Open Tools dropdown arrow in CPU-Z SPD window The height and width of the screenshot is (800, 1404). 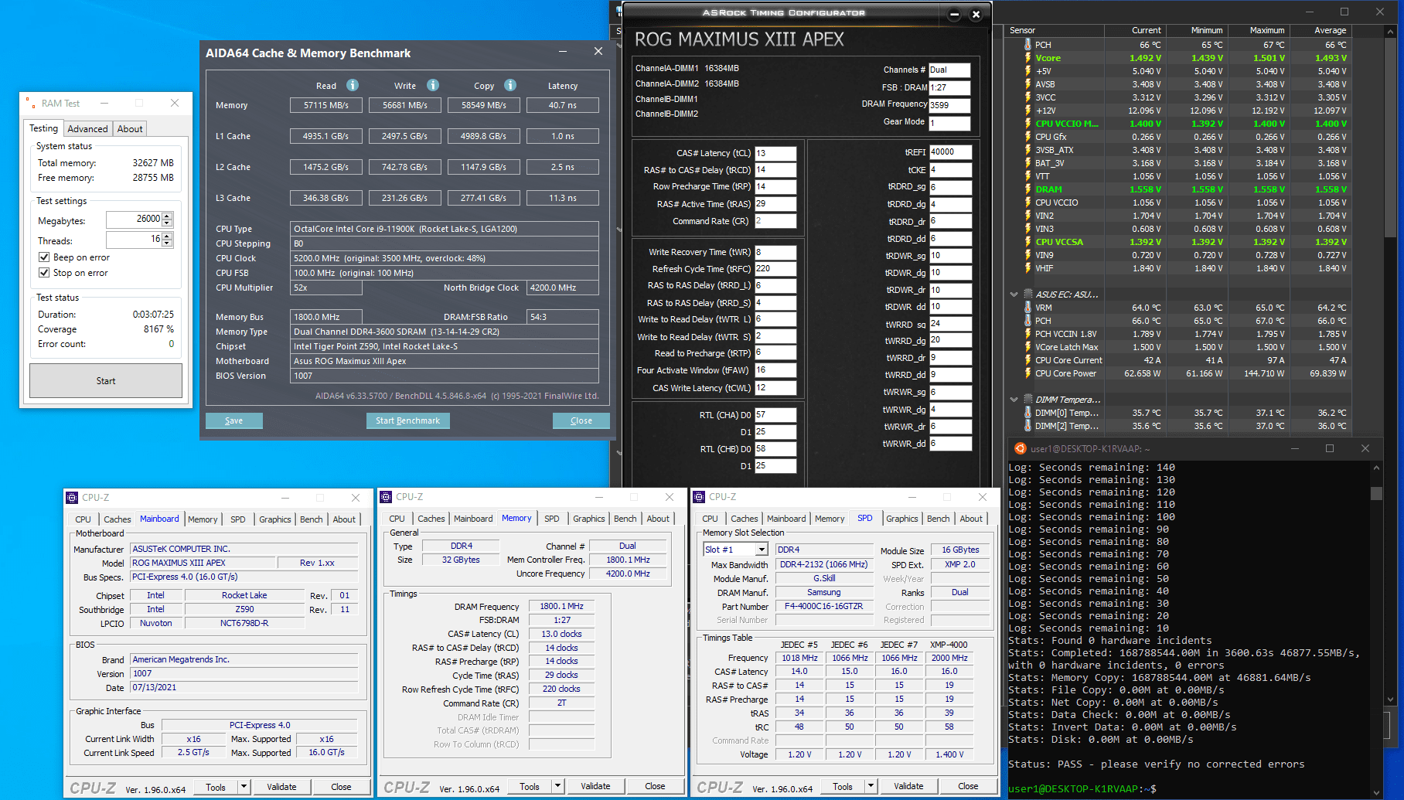click(x=871, y=787)
